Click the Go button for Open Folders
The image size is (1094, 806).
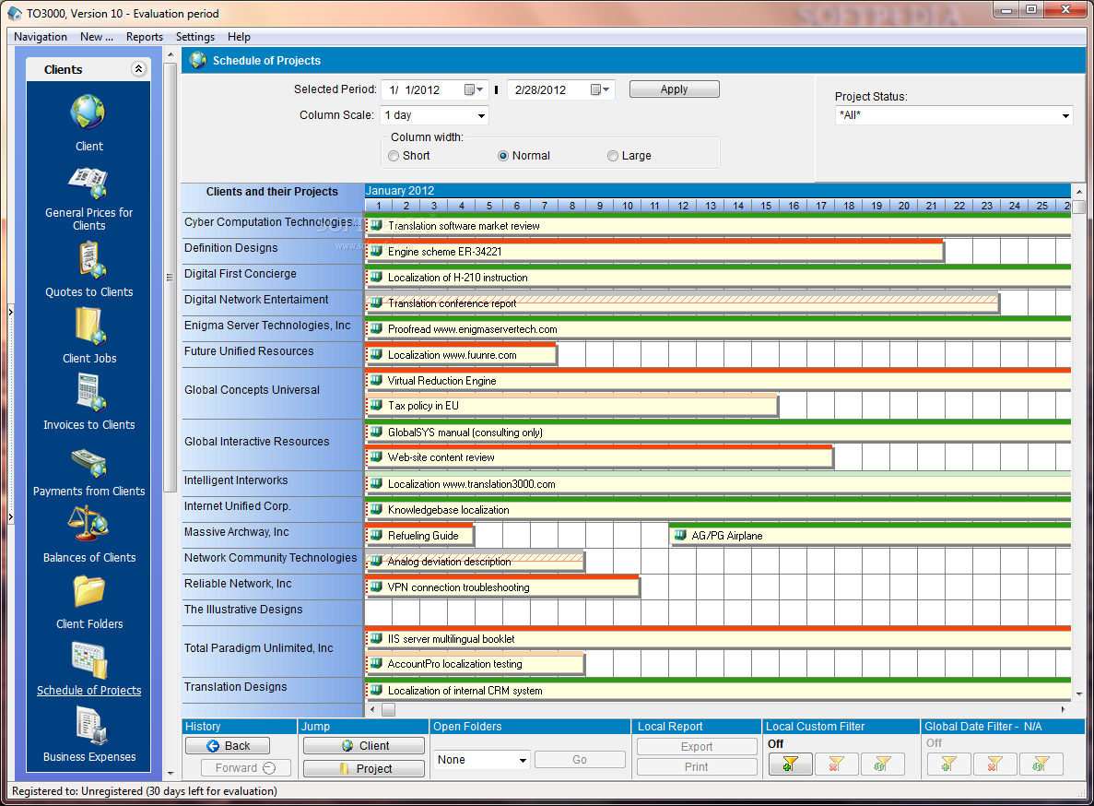(580, 760)
